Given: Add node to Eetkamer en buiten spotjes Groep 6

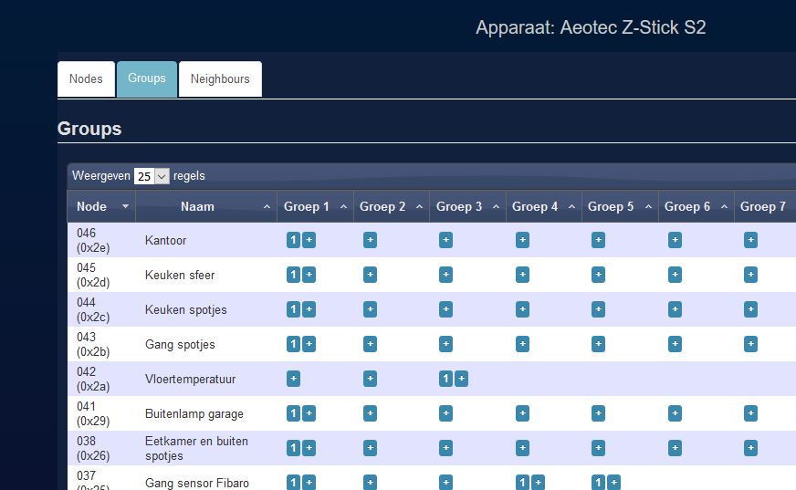Looking at the screenshot, I should [675, 448].
